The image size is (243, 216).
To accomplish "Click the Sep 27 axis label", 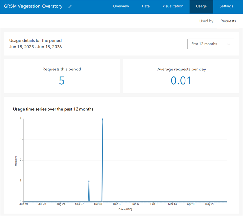I will [x=79, y=204].
